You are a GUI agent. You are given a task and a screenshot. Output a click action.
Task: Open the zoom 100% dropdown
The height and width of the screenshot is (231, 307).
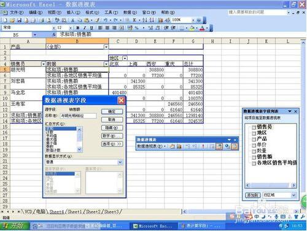coord(193,20)
